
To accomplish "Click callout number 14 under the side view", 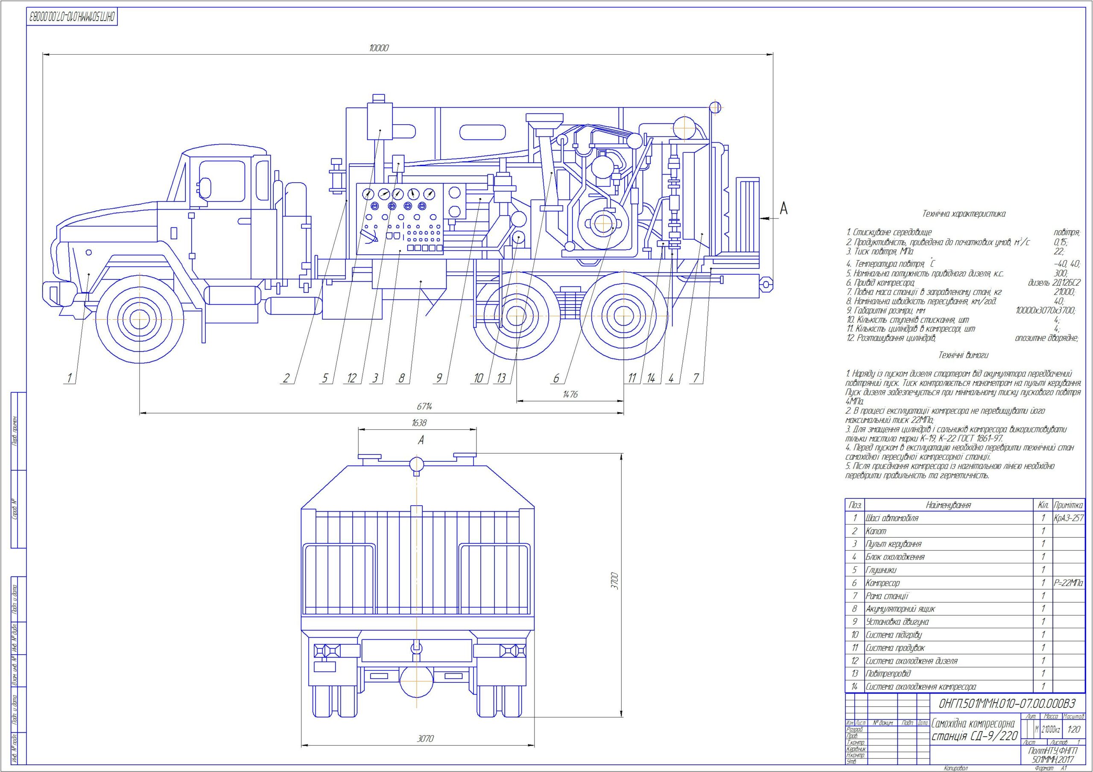I will click(651, 379).
